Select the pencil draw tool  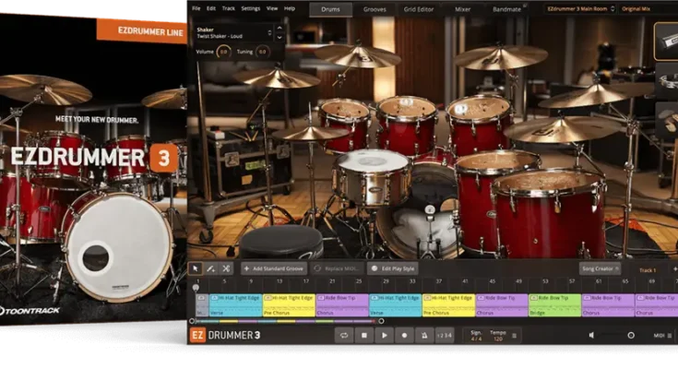point(211,268)
